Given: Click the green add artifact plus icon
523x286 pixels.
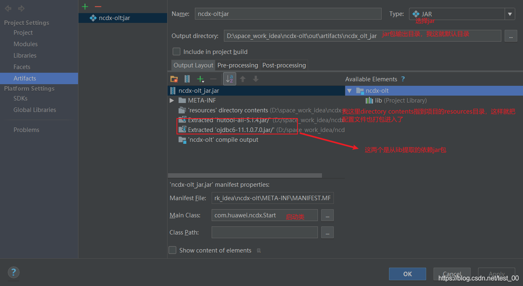Looking at the screenshot, I should pyautogui.click(x=85, y=6).
